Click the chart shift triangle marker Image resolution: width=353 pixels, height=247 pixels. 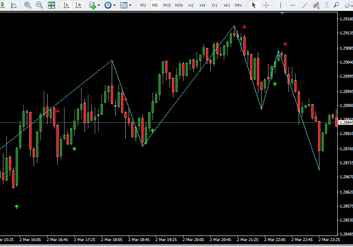tap(282, 14)
